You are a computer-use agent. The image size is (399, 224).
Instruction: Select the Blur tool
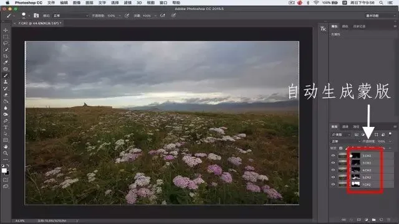coord(6,108)
